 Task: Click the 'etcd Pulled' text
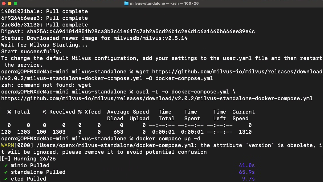click(x=28, y=179)
